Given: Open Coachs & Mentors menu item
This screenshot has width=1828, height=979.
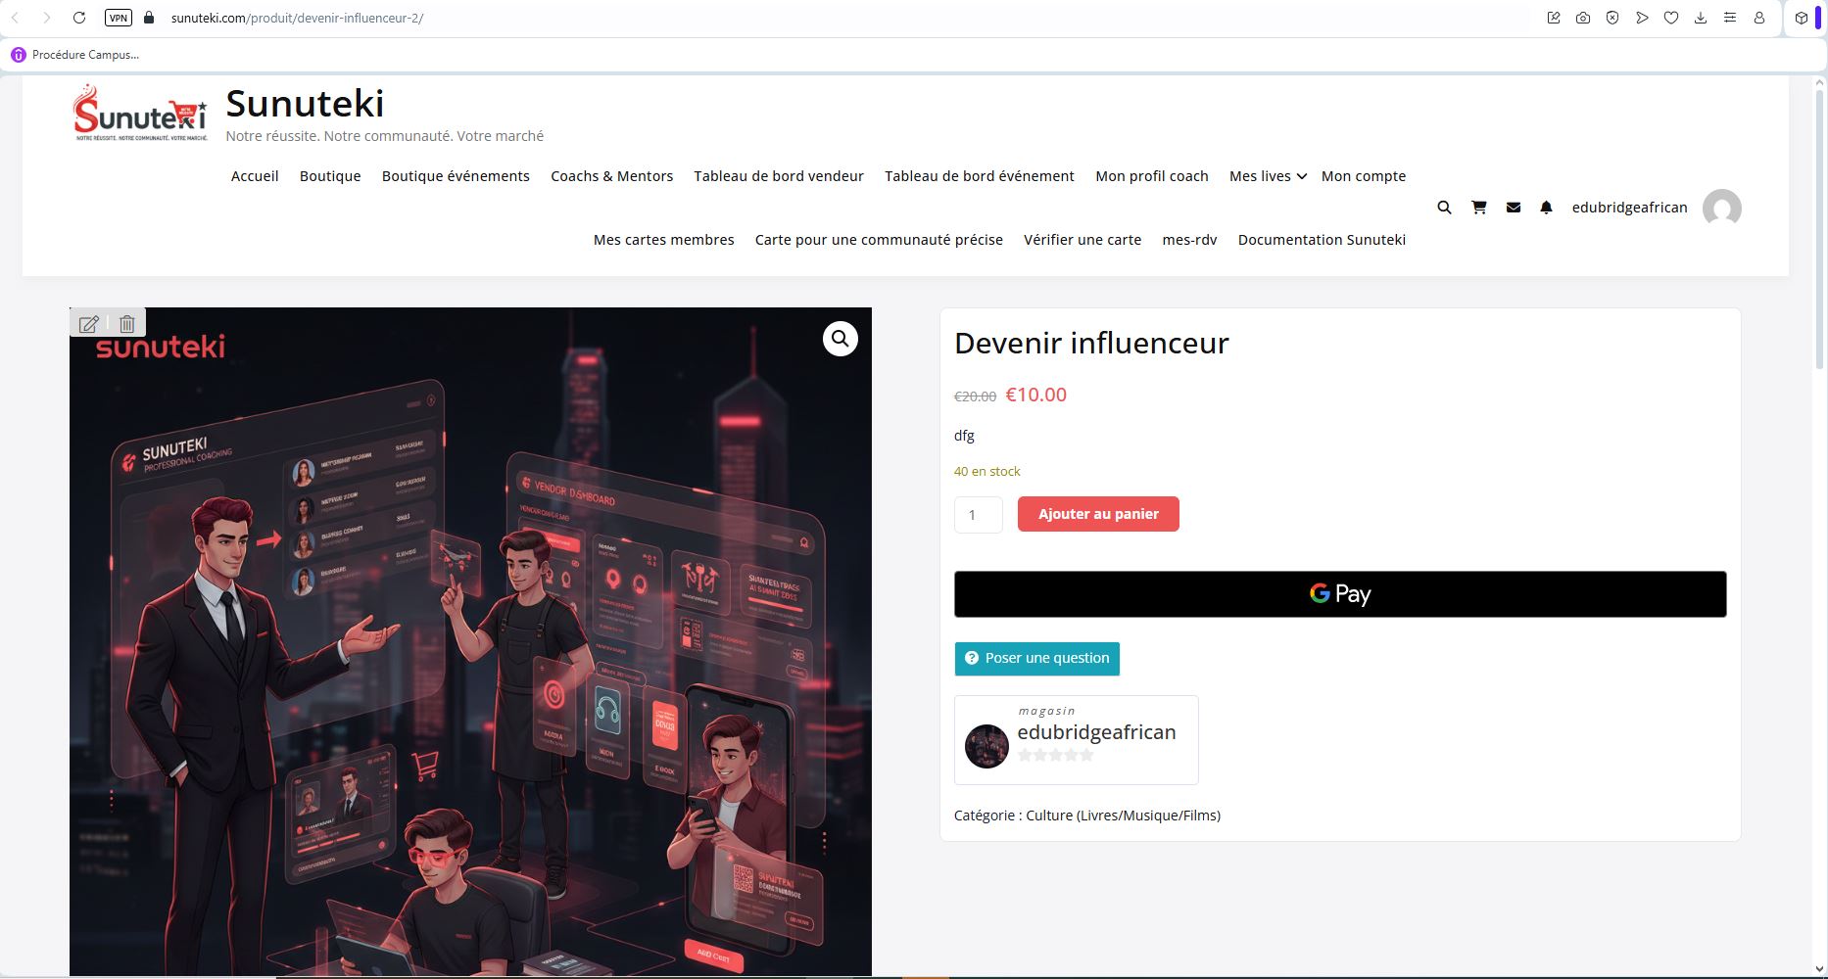Looking at the screenshot, I should pyautogui.click(x=611, y=176).
